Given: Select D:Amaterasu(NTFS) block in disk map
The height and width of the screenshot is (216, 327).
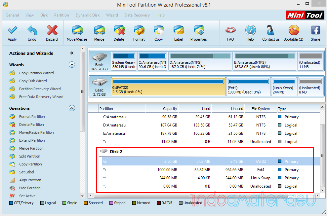Looking at the screenshot, I should 200,61.
